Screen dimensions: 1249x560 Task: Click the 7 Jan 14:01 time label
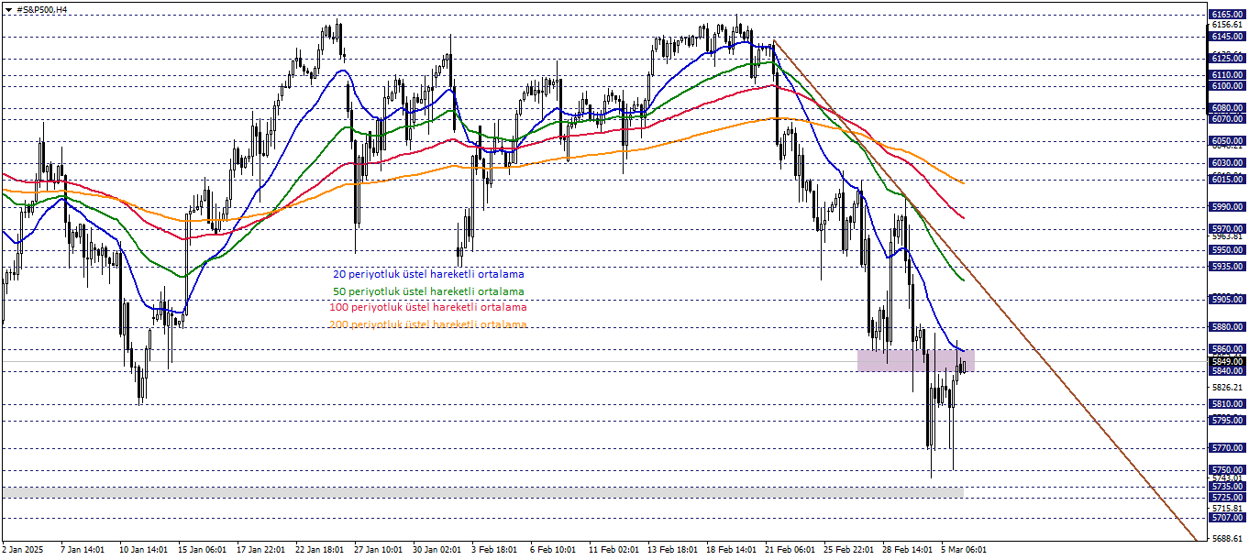pos(83,550)
